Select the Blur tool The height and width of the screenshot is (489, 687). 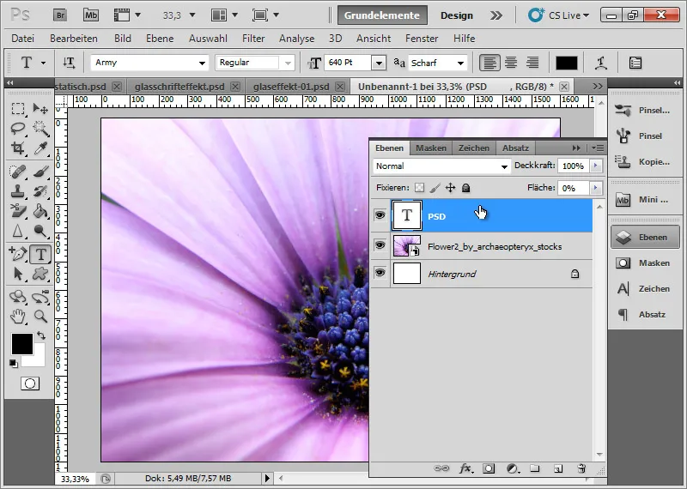pyautogui.click(x=17, y=231)
